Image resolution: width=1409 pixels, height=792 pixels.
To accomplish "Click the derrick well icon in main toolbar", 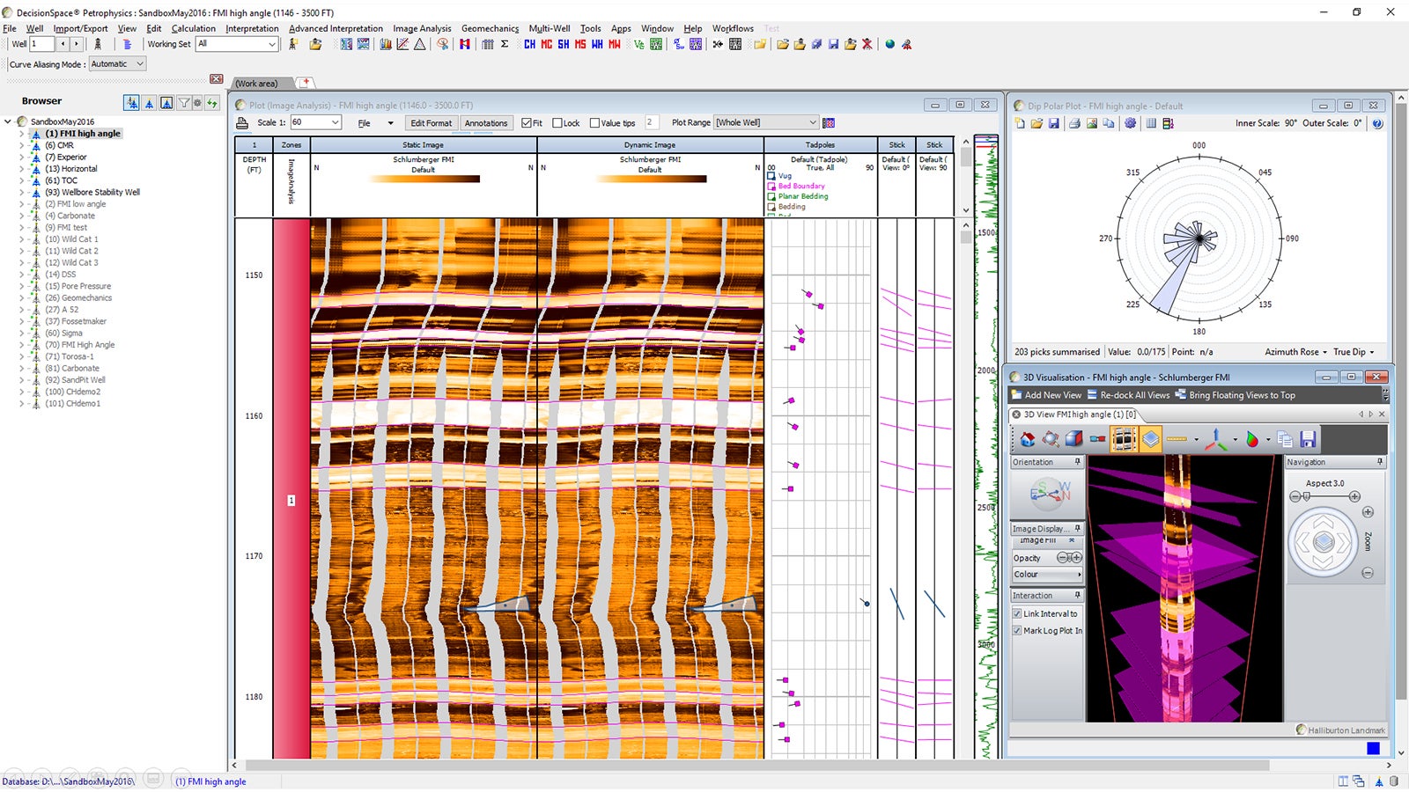I will point(98,44).
